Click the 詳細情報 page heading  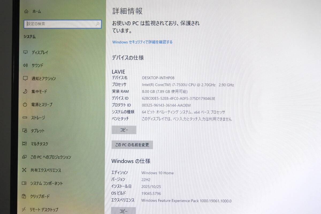point(127,11)
